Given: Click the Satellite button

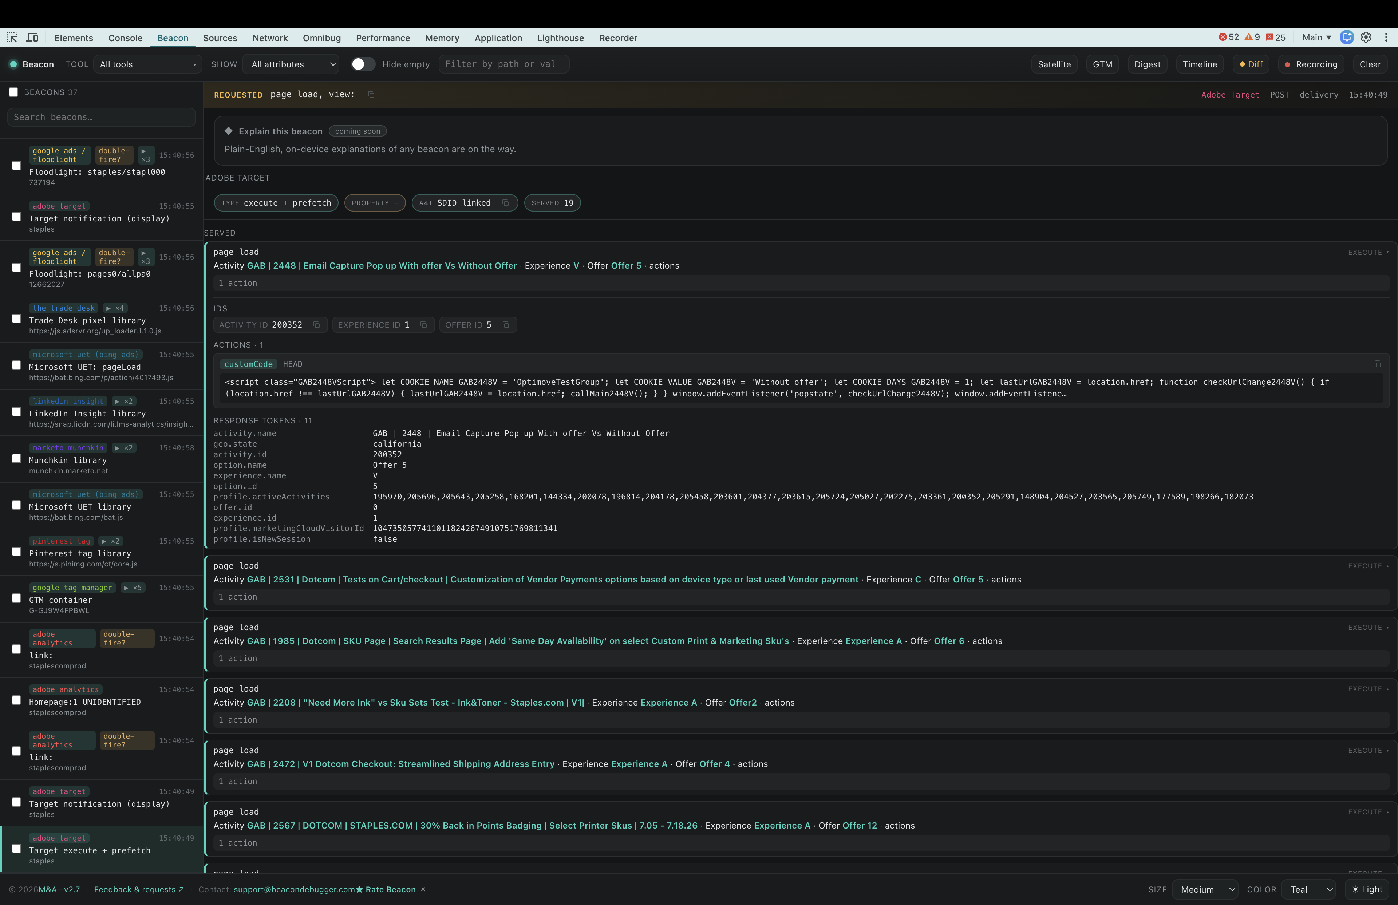Looking at the screenshot, I should [x=1054, y=64].
